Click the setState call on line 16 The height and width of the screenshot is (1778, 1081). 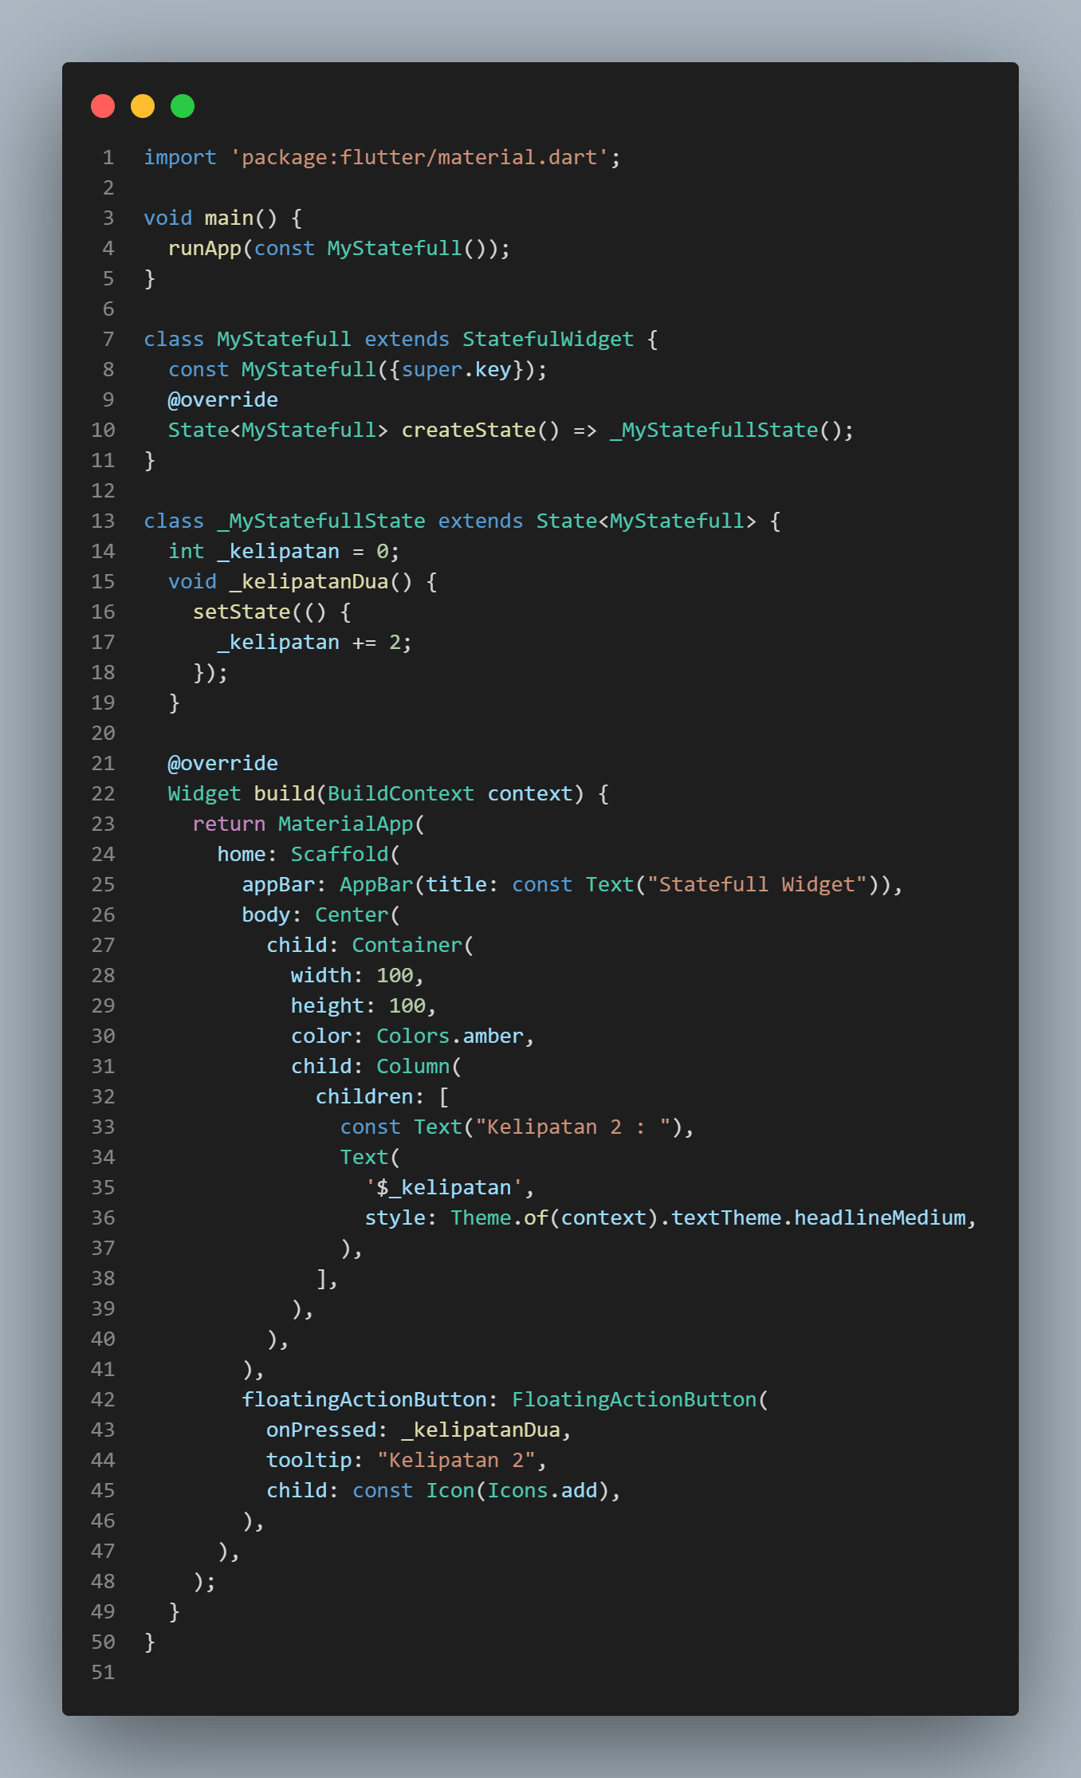point(242,612)
